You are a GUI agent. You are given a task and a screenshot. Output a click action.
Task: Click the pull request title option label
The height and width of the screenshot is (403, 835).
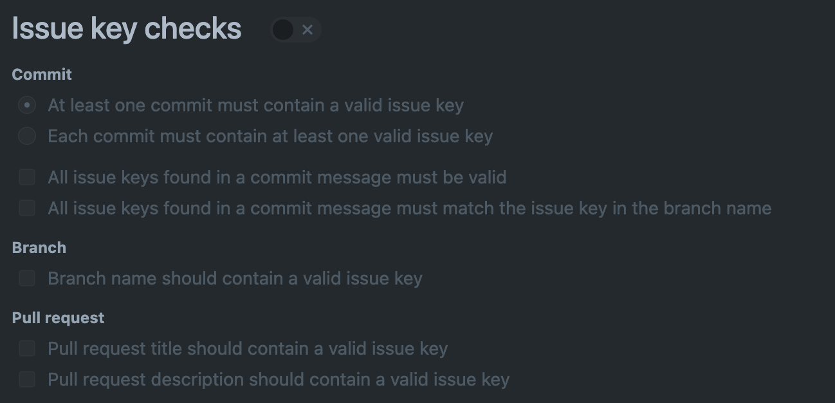[248, 348]
